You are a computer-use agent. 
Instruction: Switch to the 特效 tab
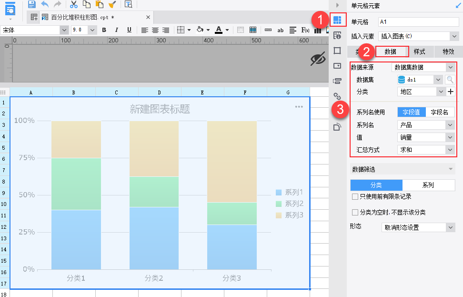tap(448, 51)
